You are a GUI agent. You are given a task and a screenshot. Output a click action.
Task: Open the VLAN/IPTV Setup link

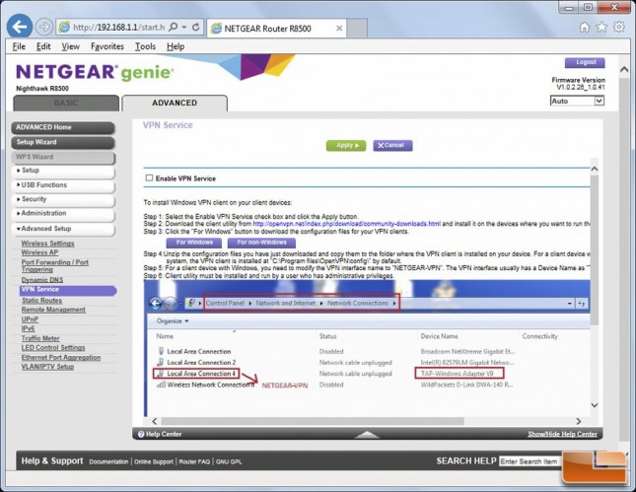coord(47,367)
